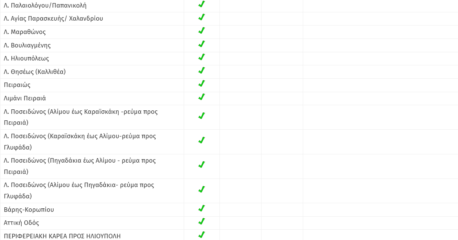Click the checkmark icon for Λ. Ηλιουπόλεως
458x240 pixels.
202,57
